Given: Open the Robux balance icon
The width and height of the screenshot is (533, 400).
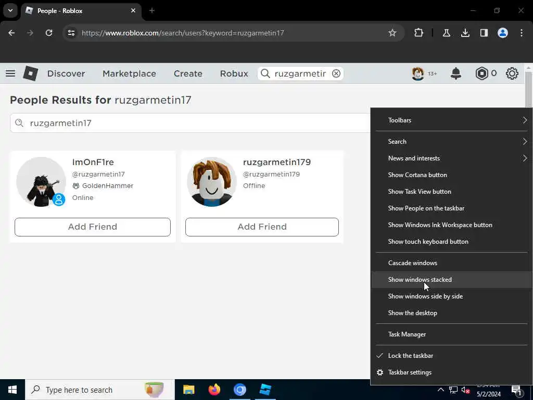Looking at the screenshot, I should click(481, 73).
